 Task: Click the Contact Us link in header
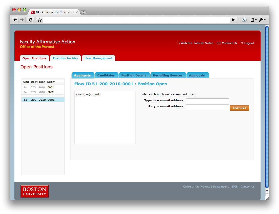pos(227,43)
